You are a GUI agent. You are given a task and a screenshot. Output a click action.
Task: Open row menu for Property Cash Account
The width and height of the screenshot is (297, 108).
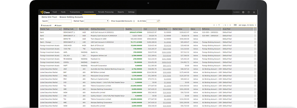coord(255,36)
